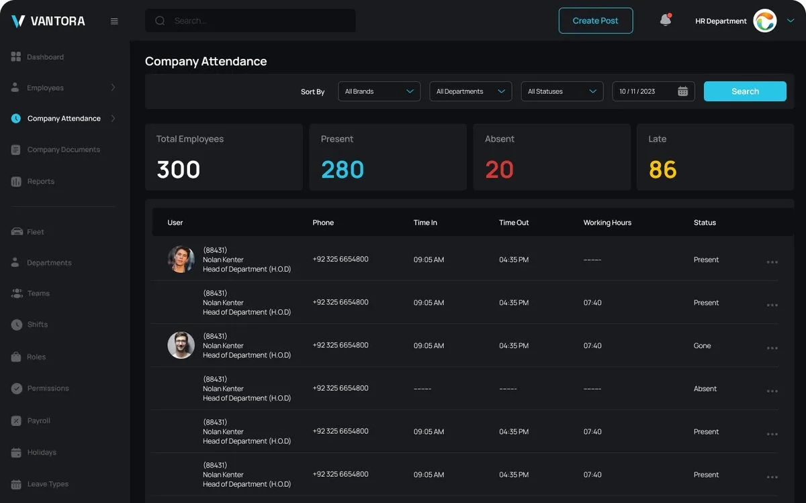Image resolution: width=806 pixels, height=503 pixels.
Task: Click the Employees person icon
Action: pos(15,87)
